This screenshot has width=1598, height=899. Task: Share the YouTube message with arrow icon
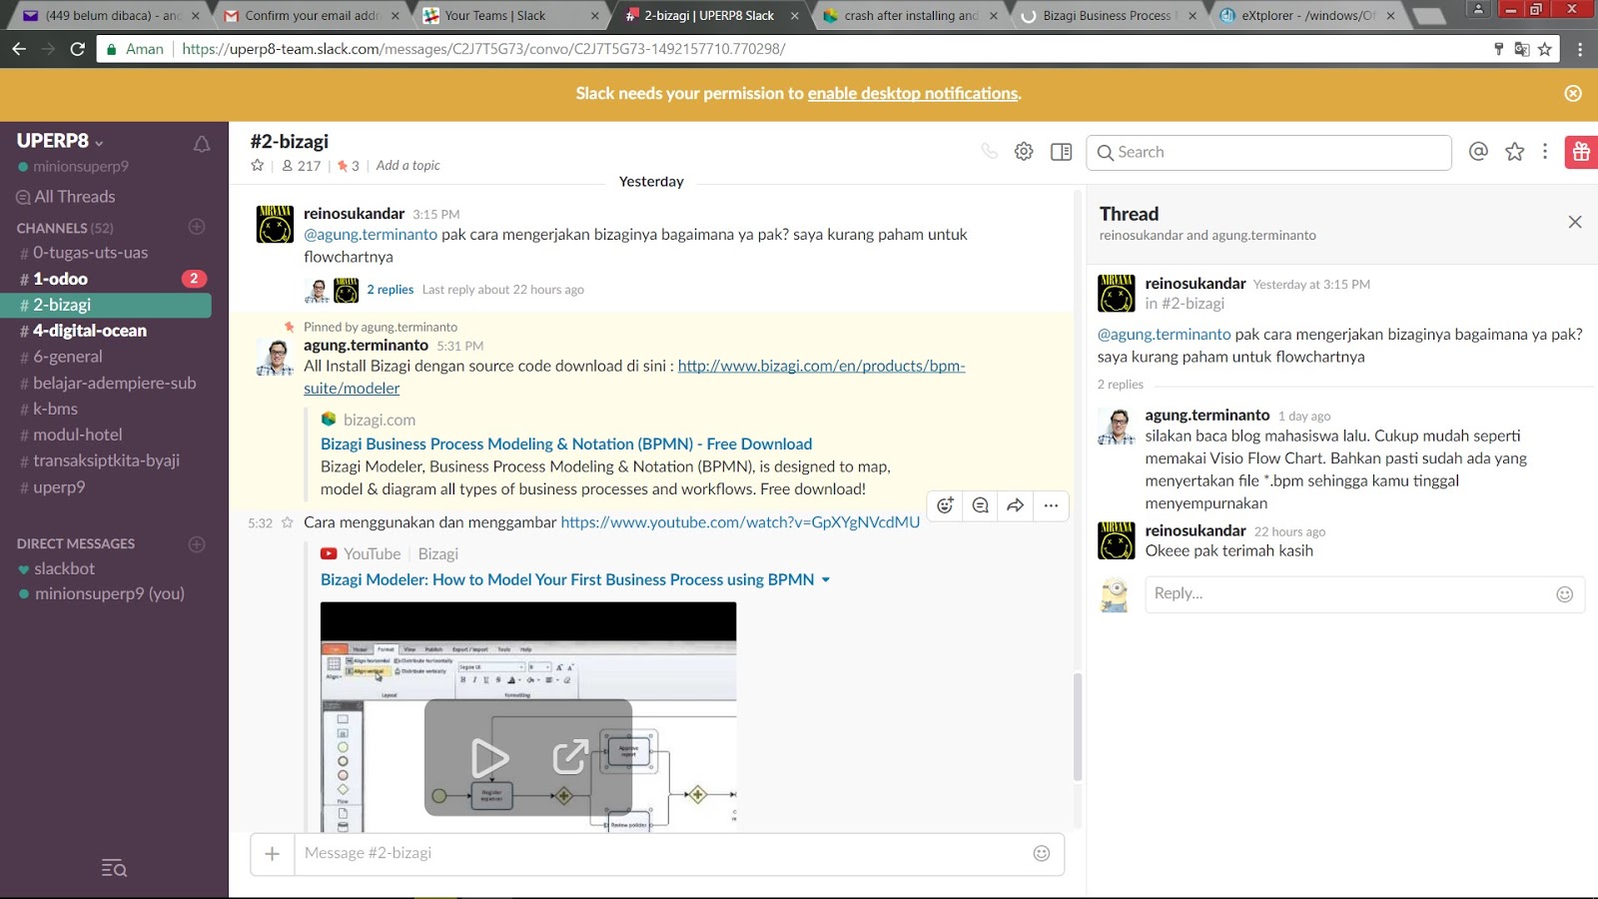[1016, 505]
